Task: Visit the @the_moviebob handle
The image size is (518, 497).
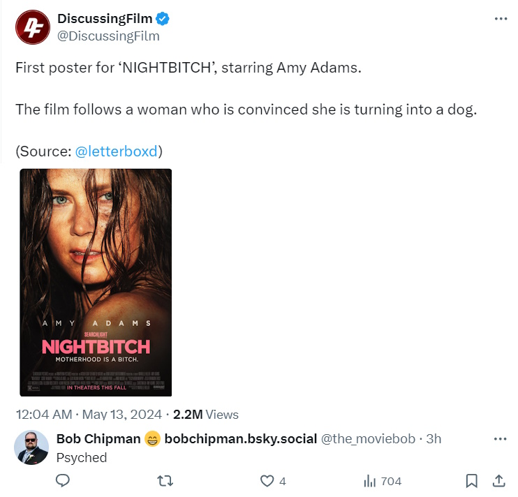Action: [367, 439]
